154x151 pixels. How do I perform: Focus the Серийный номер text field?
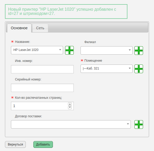click(x=42, y=88)
